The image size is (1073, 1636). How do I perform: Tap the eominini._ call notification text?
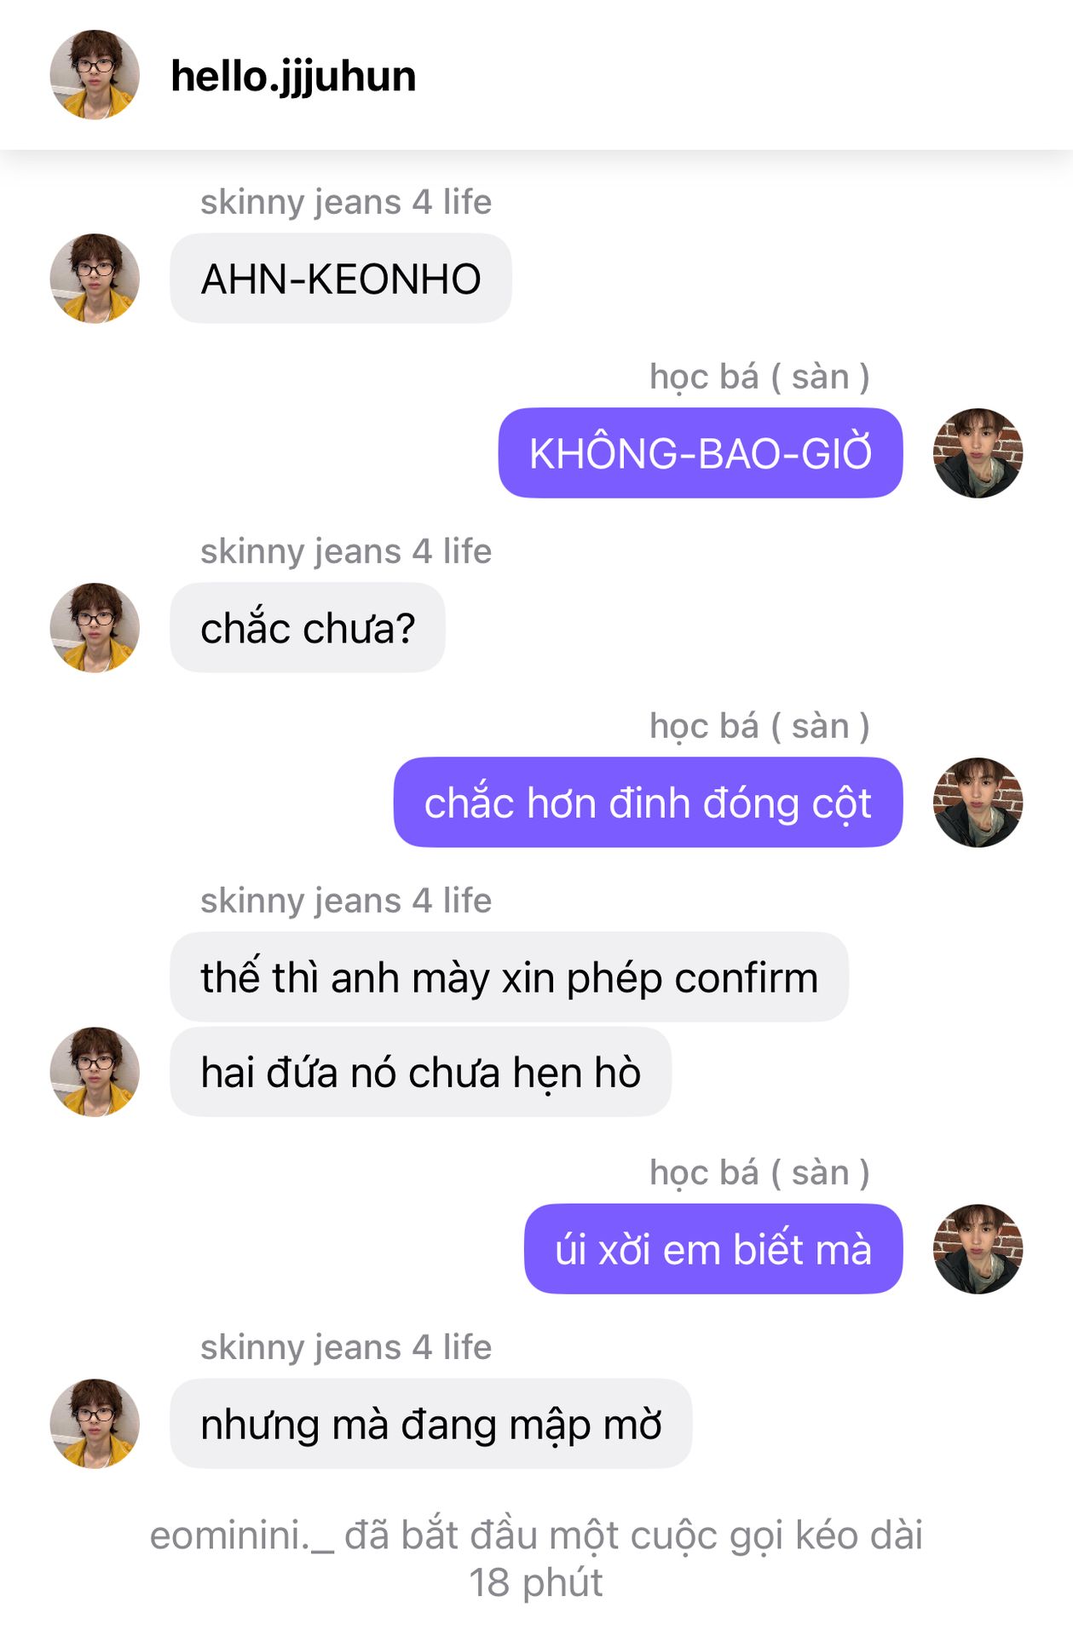coord(536,1558)
